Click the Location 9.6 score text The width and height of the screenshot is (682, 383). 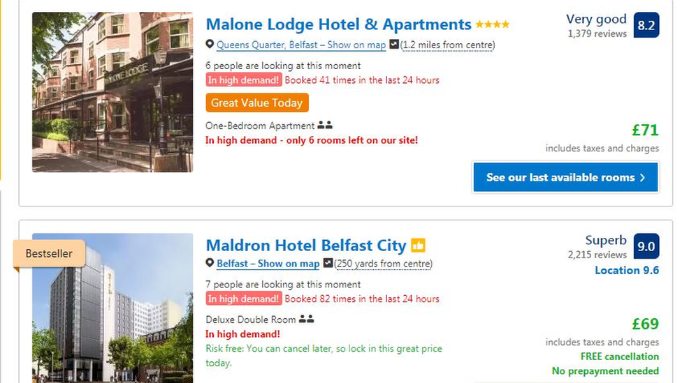(627, 270)
